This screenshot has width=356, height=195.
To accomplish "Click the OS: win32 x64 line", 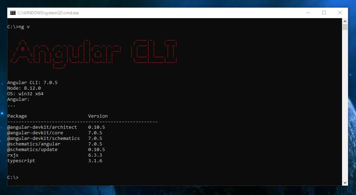I will [25, 93].
